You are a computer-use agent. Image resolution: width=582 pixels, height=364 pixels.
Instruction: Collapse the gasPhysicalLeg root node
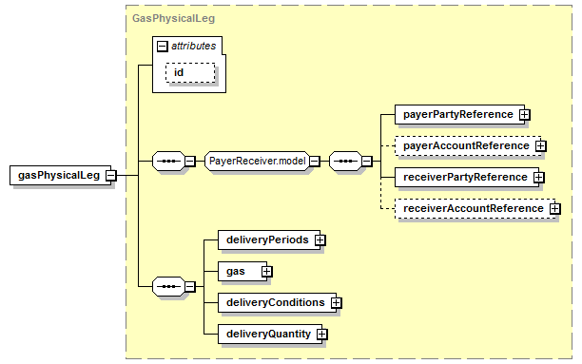coord(110,176)
